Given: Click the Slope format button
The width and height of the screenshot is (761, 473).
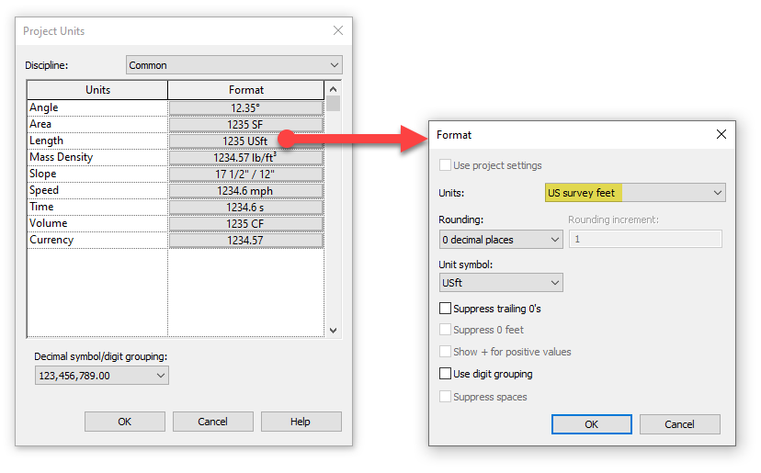Looking at the screenshot, I should click(245, 174).
